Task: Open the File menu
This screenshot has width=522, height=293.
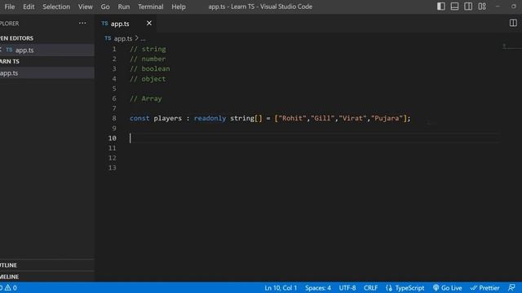Action: (x=9, y=7)
